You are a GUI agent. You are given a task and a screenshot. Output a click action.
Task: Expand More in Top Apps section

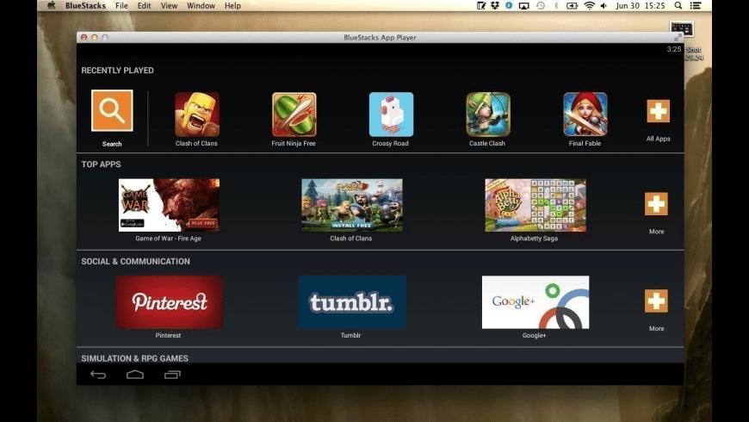[656, 204]
